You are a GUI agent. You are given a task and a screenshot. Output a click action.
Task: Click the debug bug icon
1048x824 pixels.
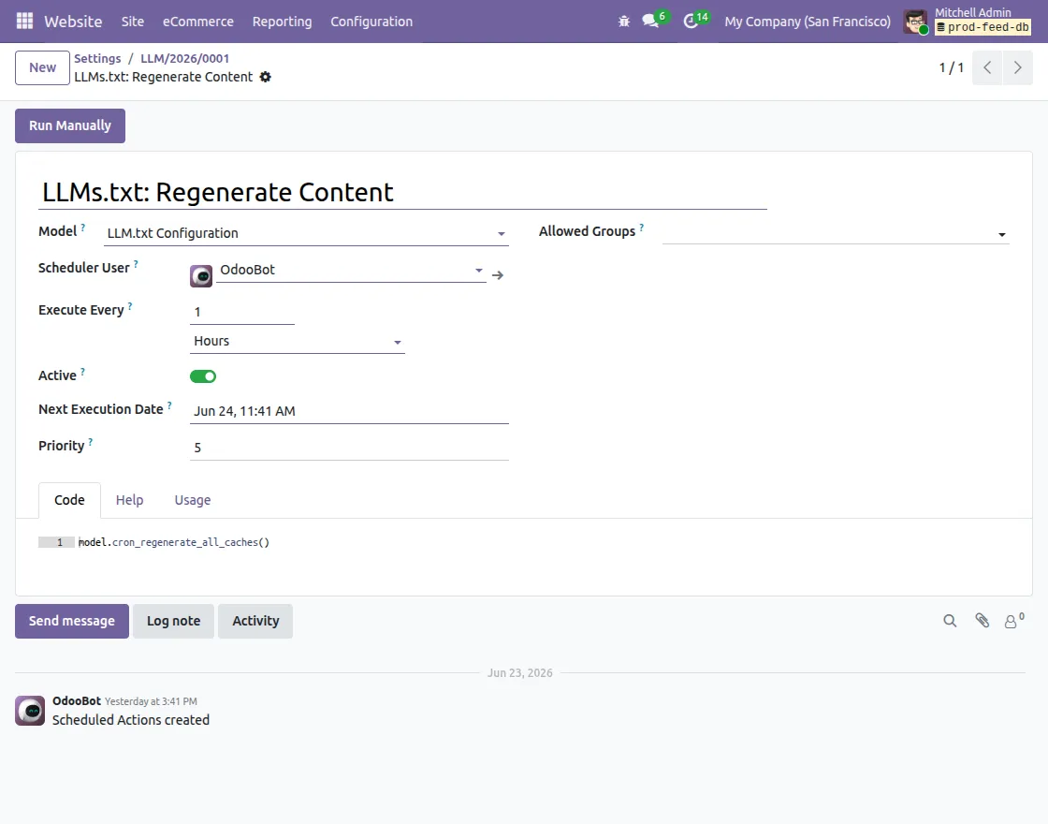tap(623, 22)
